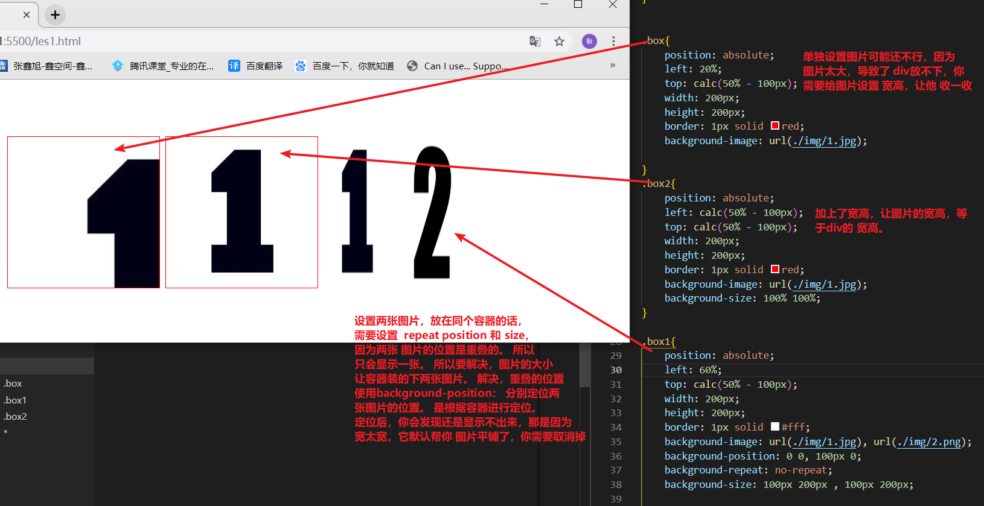Open the Can I use... bookmark

click(458, 66)
